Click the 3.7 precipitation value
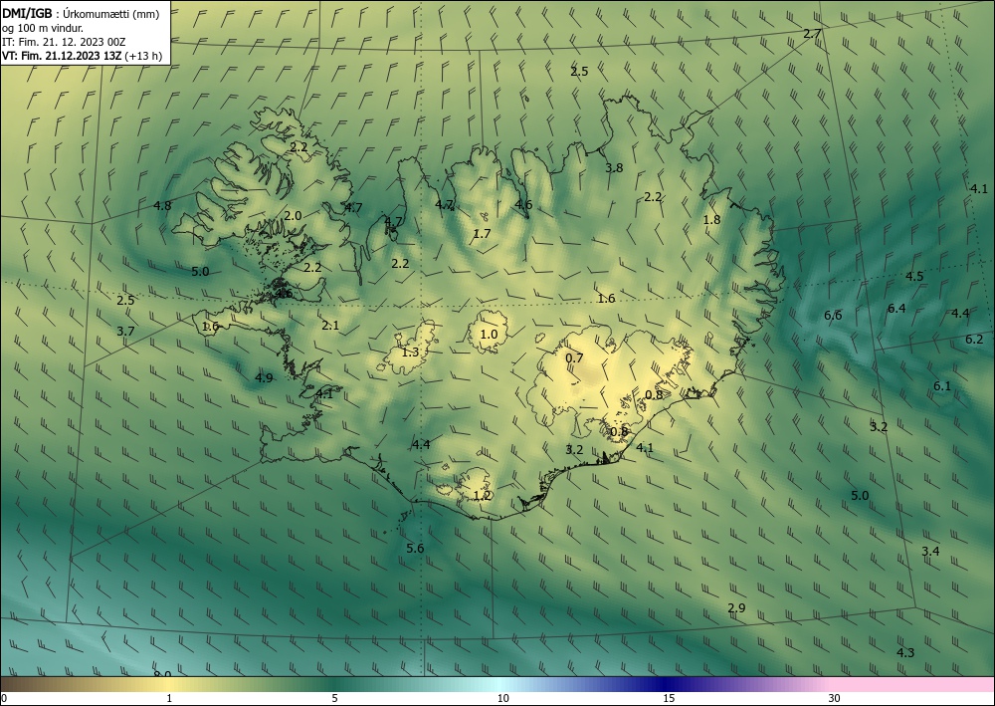The width and height of the screenshot is (995, 706). pyautogui.click(x=125, y=331)
